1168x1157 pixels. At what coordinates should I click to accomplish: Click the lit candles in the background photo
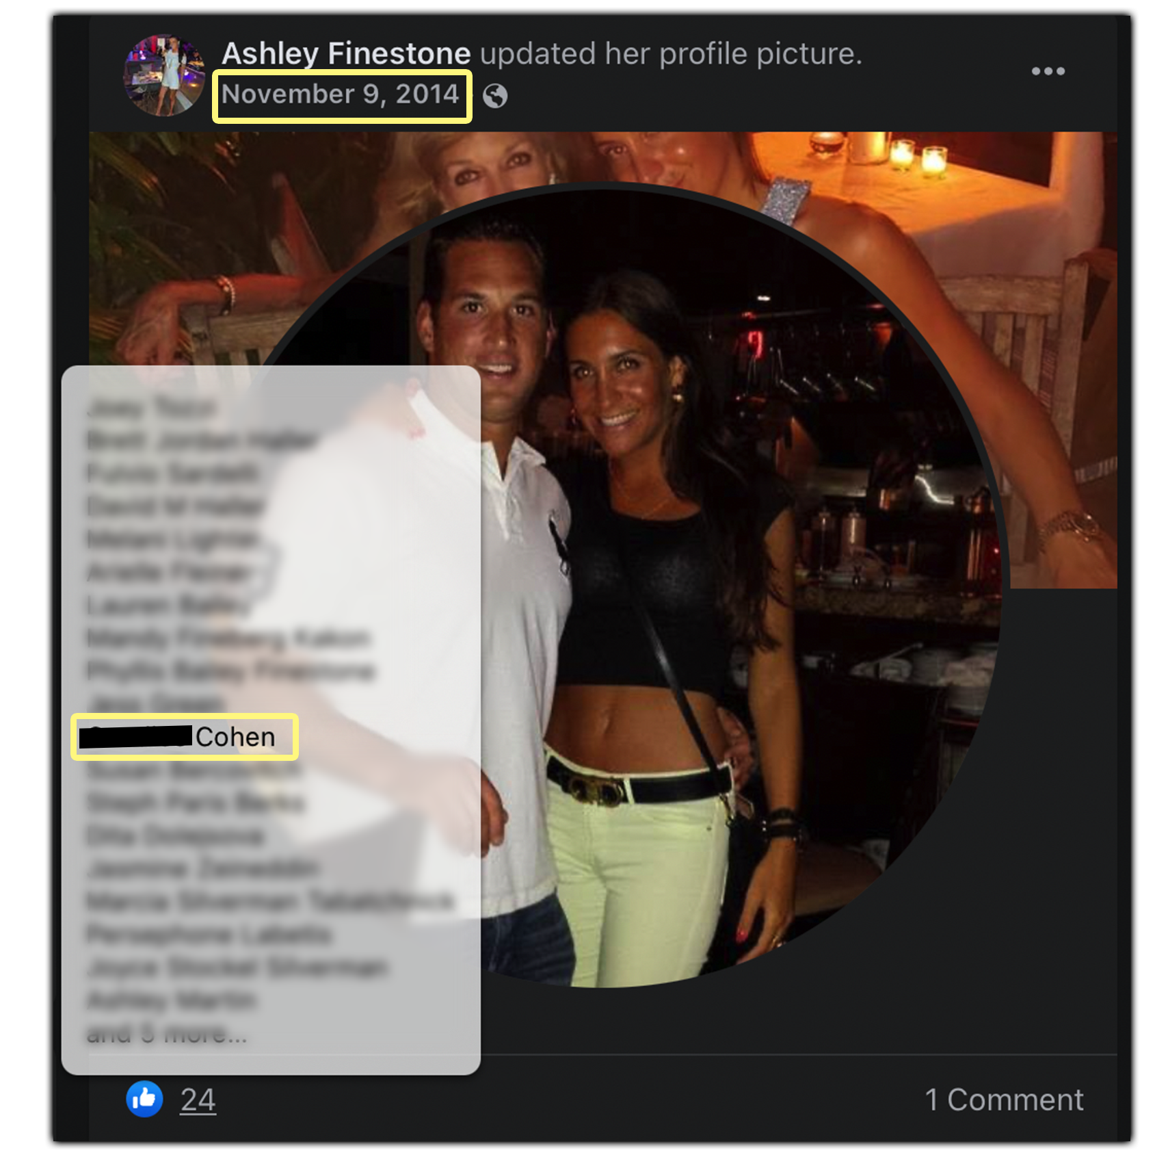[918, 156]
